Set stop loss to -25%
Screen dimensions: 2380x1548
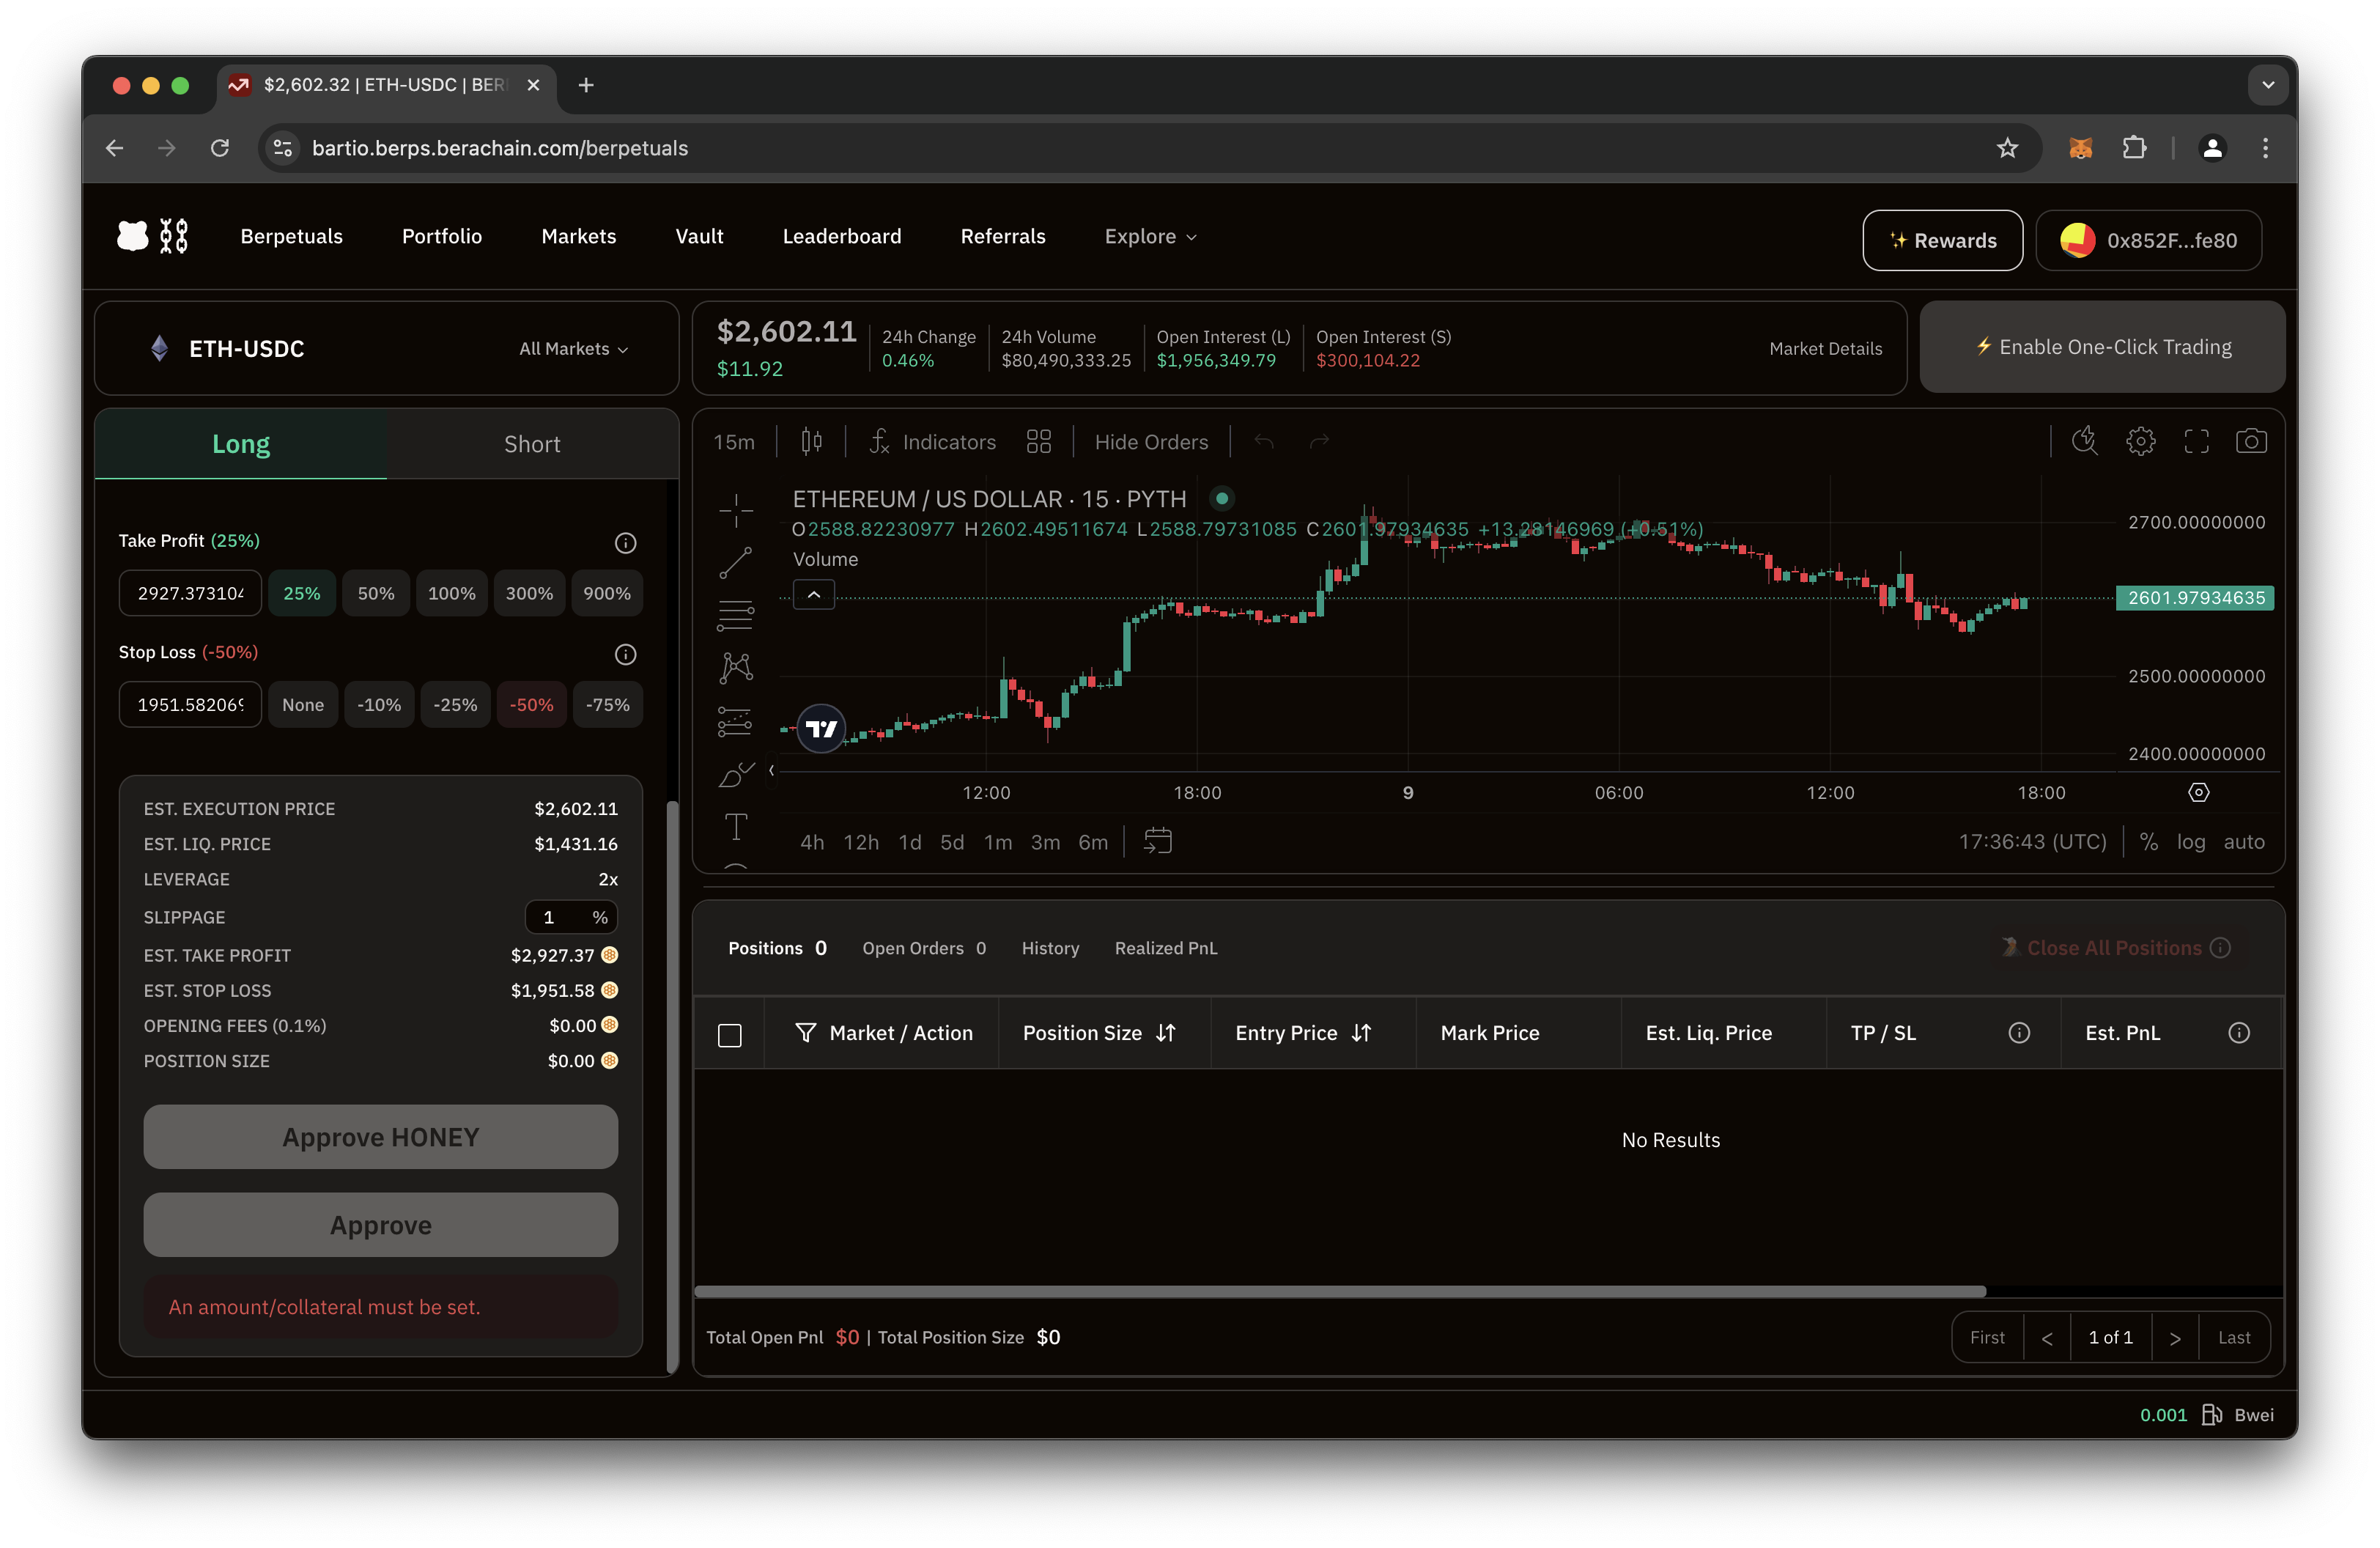pos(455,705)
